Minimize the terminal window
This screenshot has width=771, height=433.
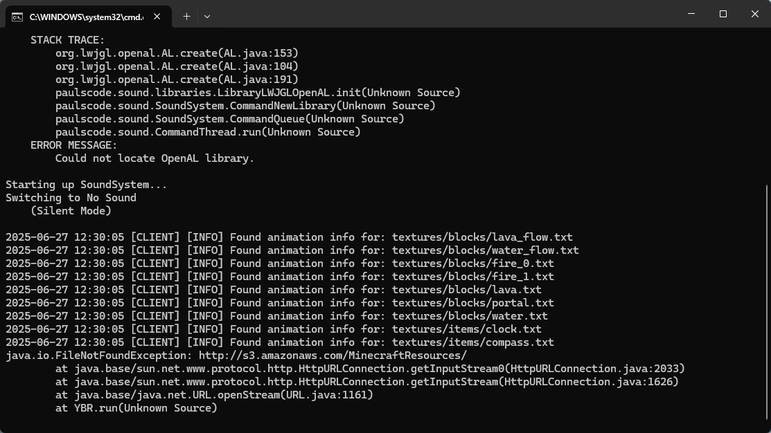691,14
